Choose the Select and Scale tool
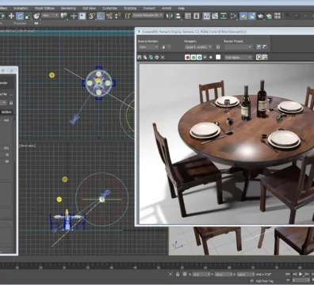 click(29, 16)
